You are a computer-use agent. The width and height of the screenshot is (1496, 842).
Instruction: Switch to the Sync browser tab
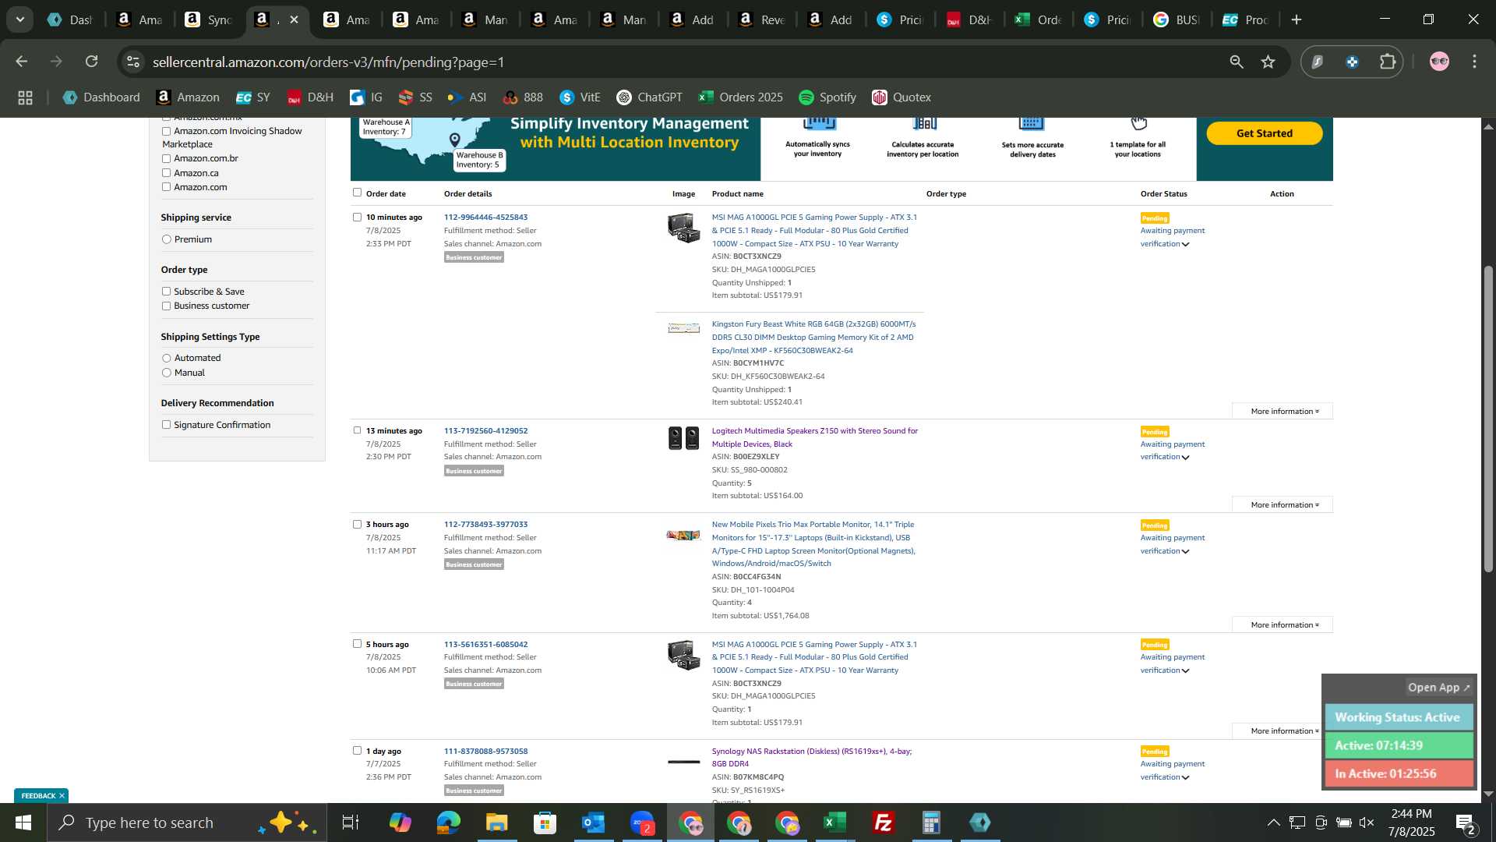tap(209, 19)
